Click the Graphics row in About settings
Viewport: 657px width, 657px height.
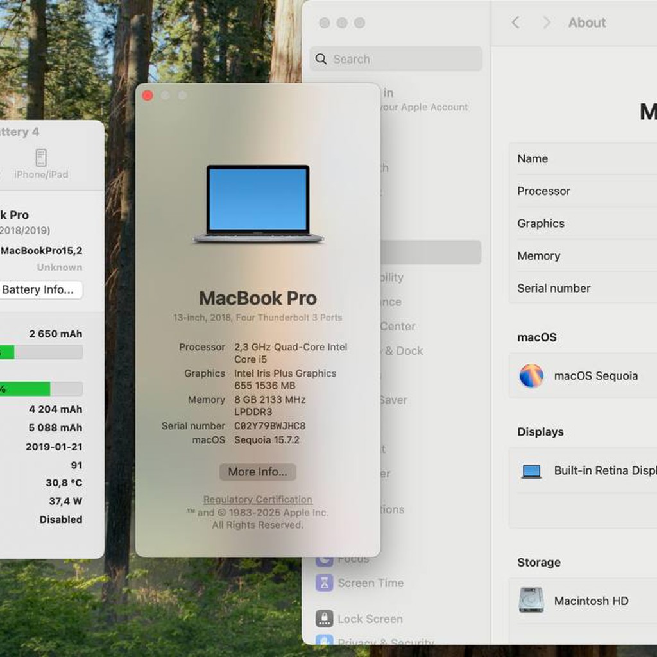click(583, 223)
